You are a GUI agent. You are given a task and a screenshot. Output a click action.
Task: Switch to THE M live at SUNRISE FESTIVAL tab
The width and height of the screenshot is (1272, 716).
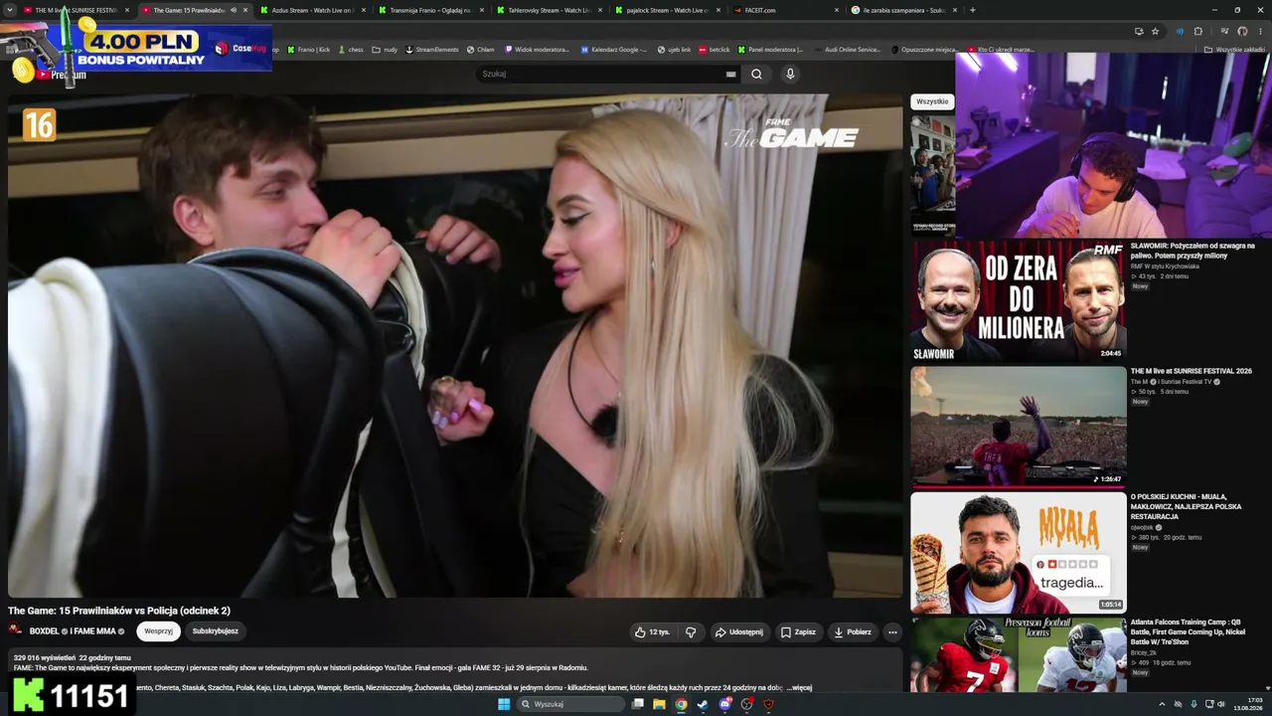click(x=76, y=10)
